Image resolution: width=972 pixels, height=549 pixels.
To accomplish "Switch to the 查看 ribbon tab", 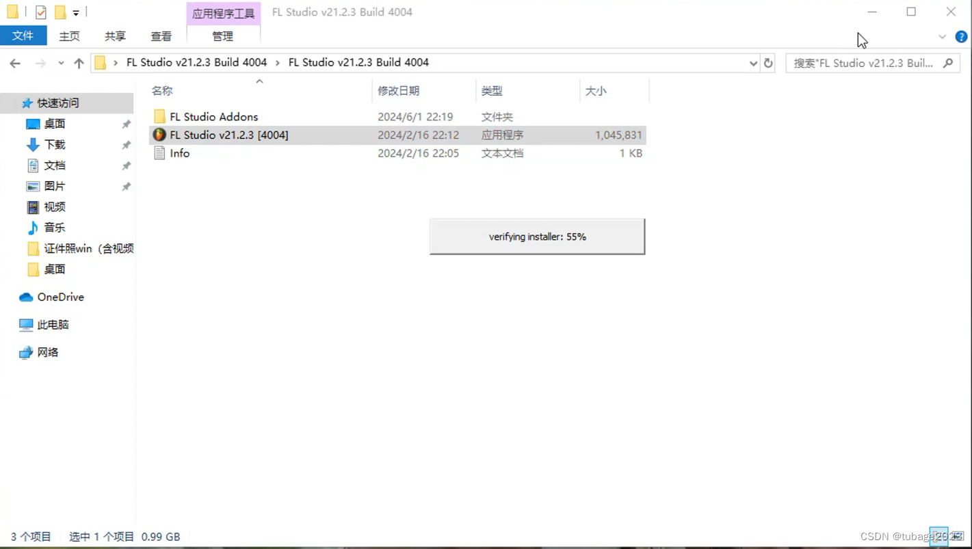I will pyautogui.click(x=161, y=36).
